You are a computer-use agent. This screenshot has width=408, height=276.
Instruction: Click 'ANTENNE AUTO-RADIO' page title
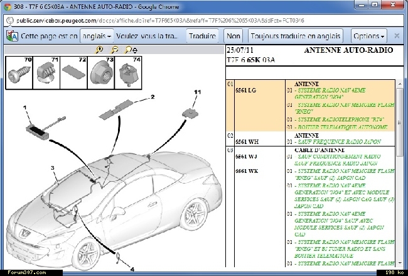click(348, 50)
